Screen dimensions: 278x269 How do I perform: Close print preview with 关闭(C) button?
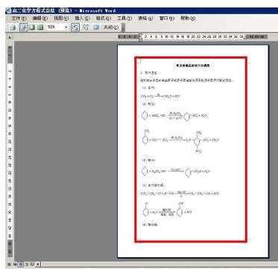click(x=111, y=27)
